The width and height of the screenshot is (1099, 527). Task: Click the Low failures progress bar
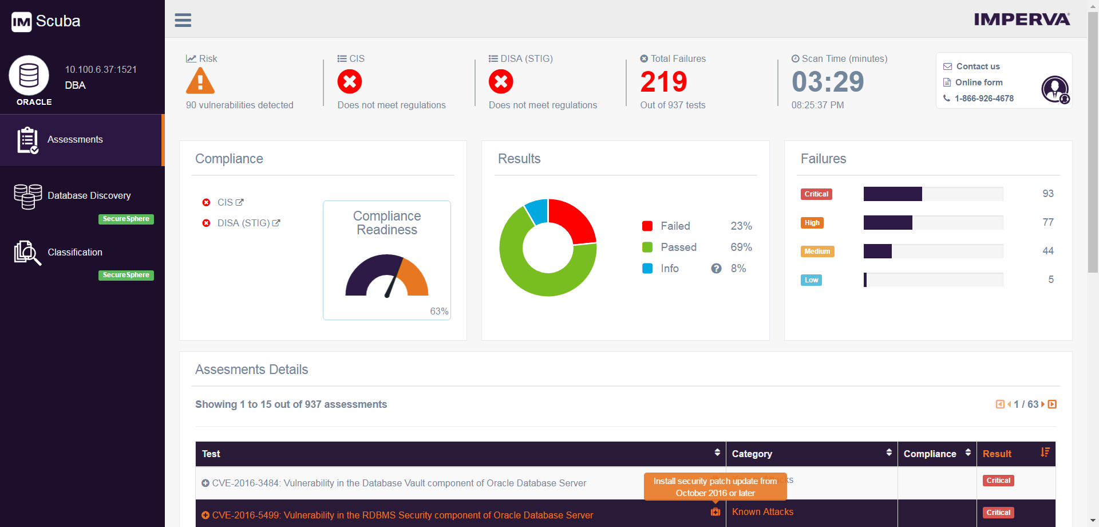tap(933, 280)
